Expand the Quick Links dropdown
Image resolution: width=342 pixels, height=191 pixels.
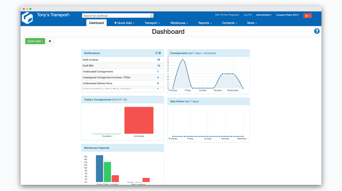click(x=35, y=41)
